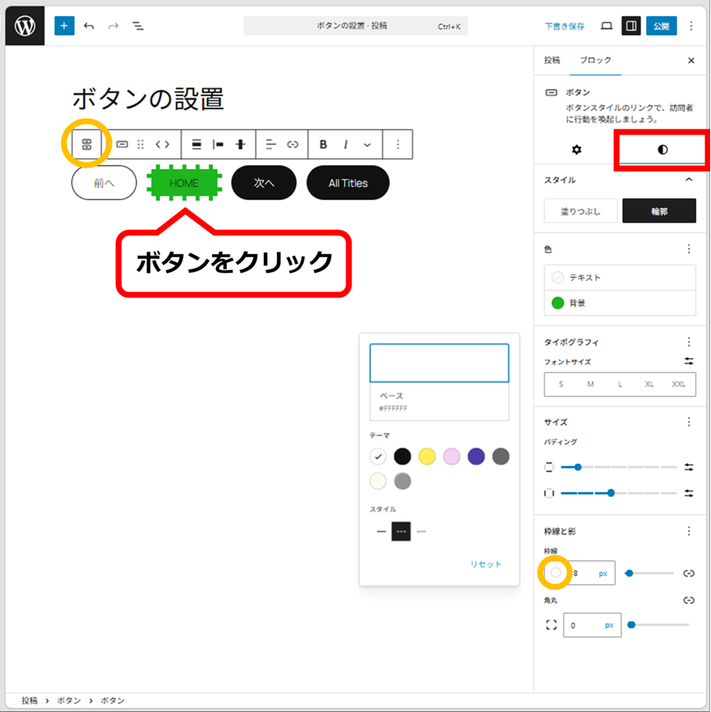Click the WordPress logo icon

[25, 26]
